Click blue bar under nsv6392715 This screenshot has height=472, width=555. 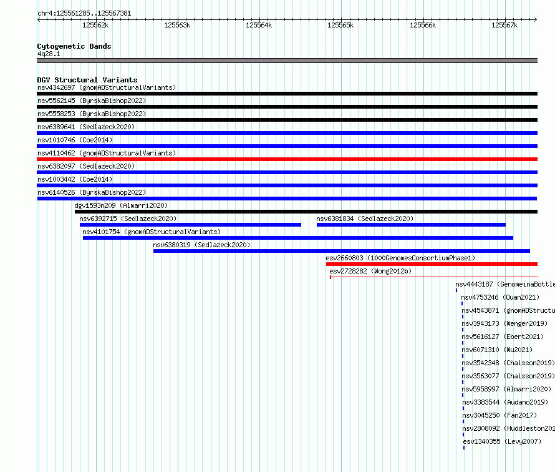pos(190,225)
